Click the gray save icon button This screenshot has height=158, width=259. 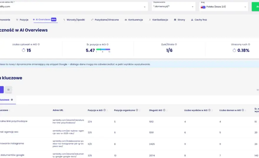9,90
